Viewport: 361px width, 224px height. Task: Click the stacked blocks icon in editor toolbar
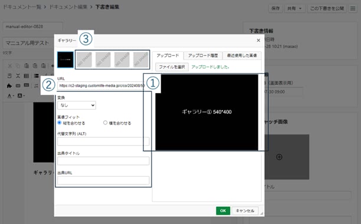pos(37,76)
